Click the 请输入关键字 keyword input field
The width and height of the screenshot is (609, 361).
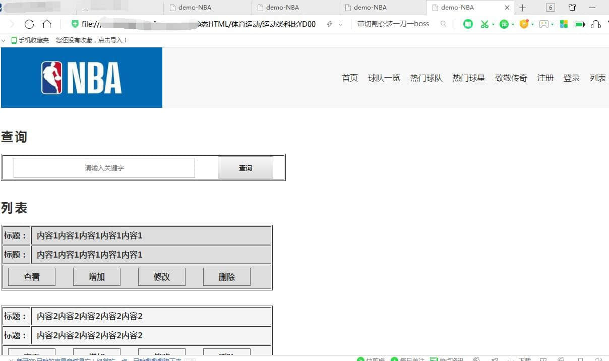[x=104, y=168]
